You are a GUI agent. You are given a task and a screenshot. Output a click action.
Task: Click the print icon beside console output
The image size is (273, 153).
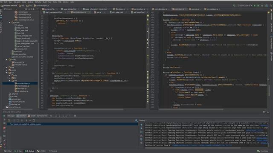click(x=141, y=136)
